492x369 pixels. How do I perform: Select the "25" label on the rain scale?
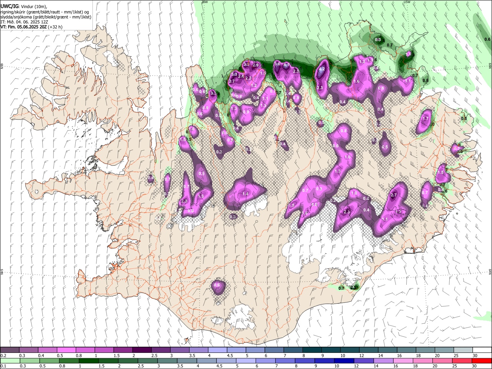point(455,366)
